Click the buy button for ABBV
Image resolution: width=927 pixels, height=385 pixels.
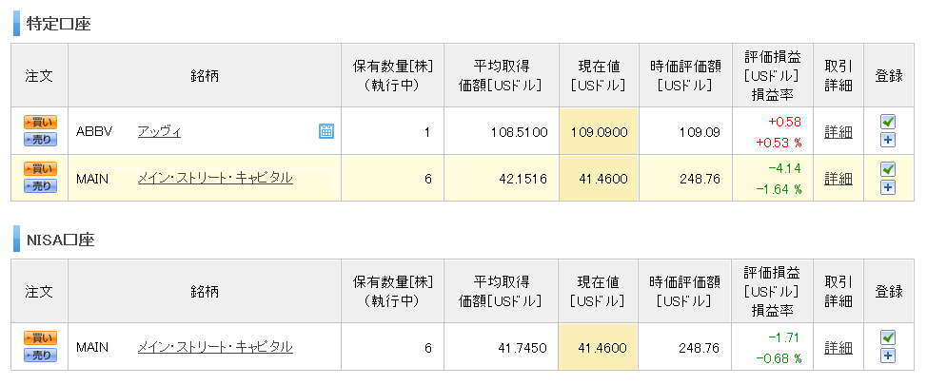coord(40,123)
